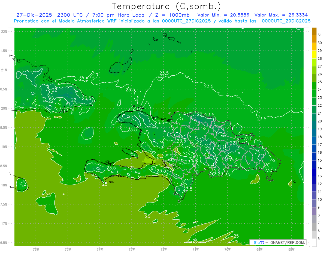Screen dimensions: 327x253
Task: Click the latitude axis label '18N'
Action: pos(4,185)
